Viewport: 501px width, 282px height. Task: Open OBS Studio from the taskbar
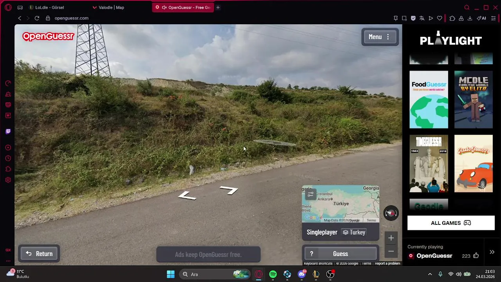coord(330,274)
